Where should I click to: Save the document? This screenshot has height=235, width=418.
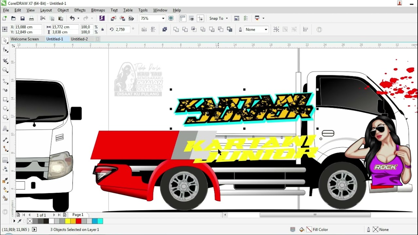[23, 18]
